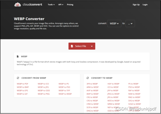161x114 pixels.
Task: Click the refresh icon beside Convert From WEBP
Action: click(18, 78)
